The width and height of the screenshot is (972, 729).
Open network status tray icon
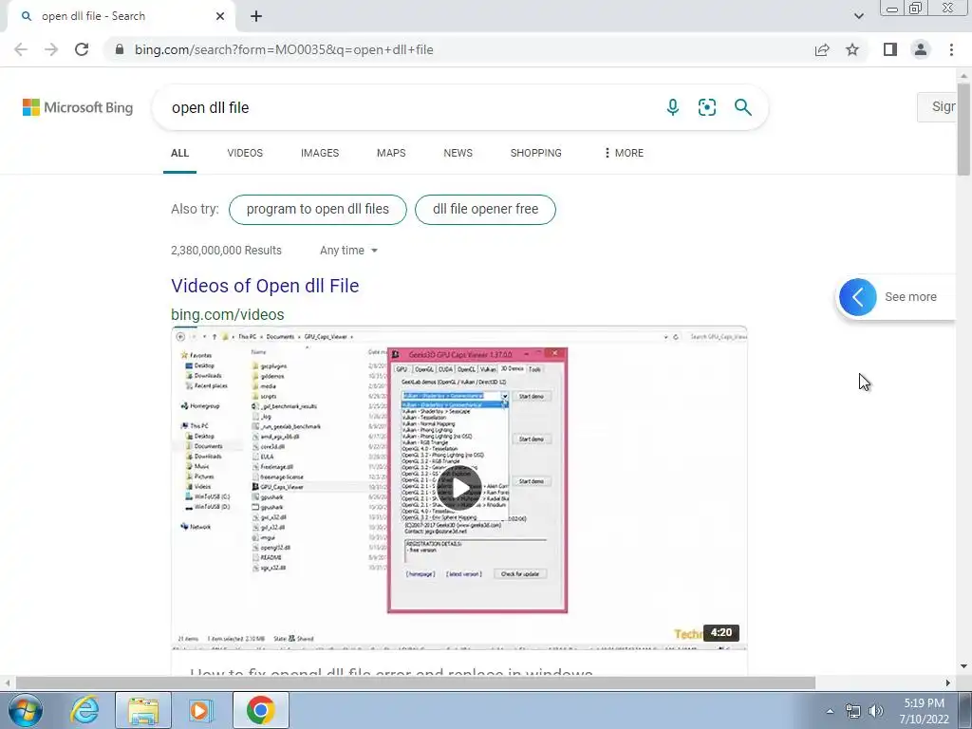853,711
